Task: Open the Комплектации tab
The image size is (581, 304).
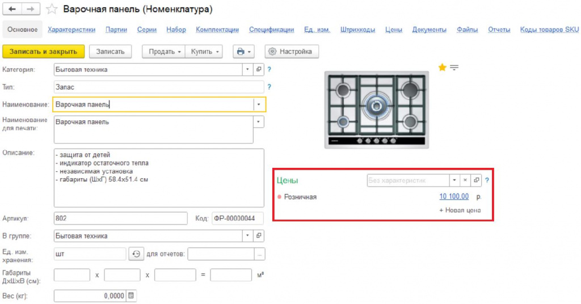Action: [217, 29]
